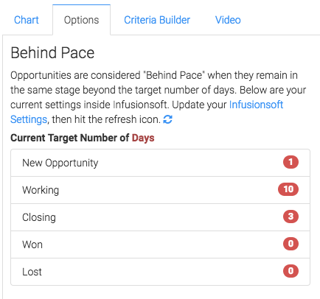Screen dimensions: 320x299
Task: Select the New Opportunity row
Action: (160, 163)
